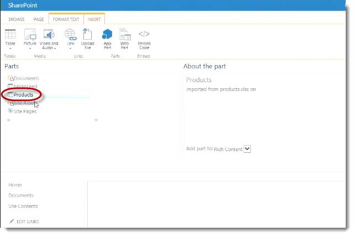Click the MicroFeed list icon
The width and height of the screenshot is (354, 236).
(x=10, y=87)
